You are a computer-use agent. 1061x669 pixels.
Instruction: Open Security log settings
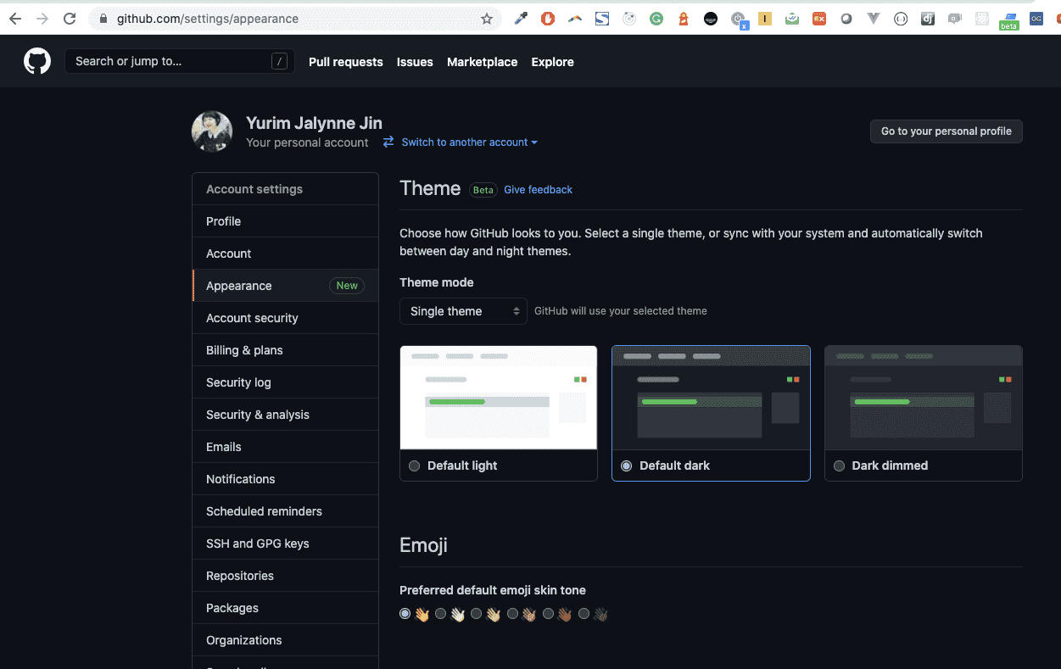[285, 382]
